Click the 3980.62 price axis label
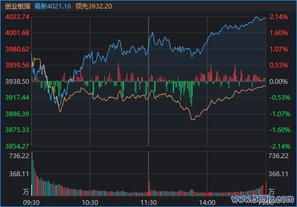Viewport: 297px width, 207px height. coord(17,49)
